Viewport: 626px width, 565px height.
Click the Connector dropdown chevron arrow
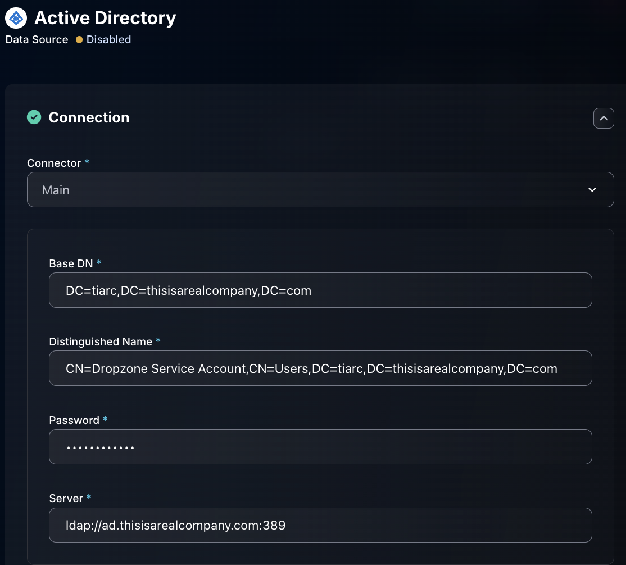[x=592, y=190]
